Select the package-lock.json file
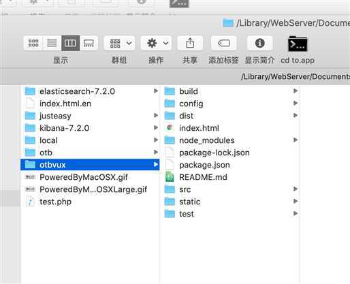 [x=230, y=153]
